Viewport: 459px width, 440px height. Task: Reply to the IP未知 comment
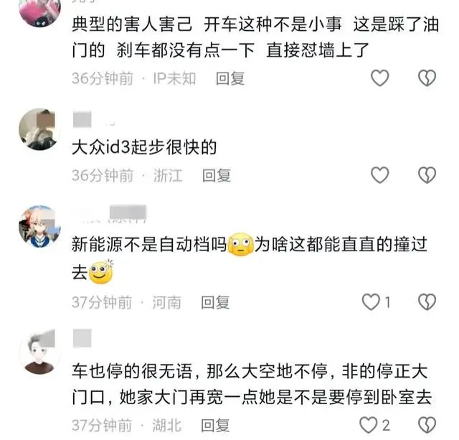point(230,78)
